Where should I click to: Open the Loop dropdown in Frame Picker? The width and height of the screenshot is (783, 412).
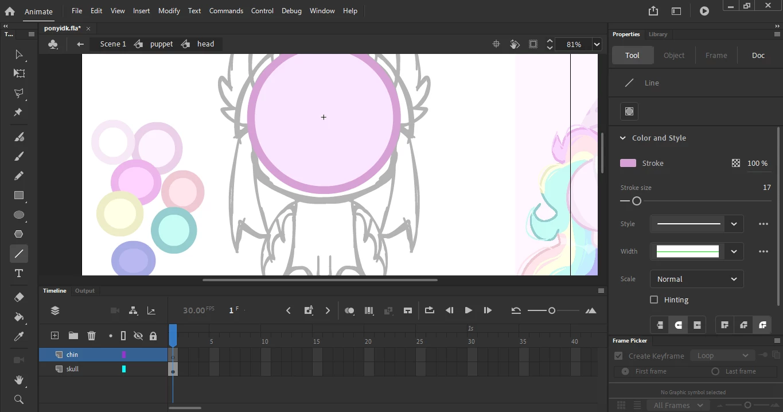(722, 356)
